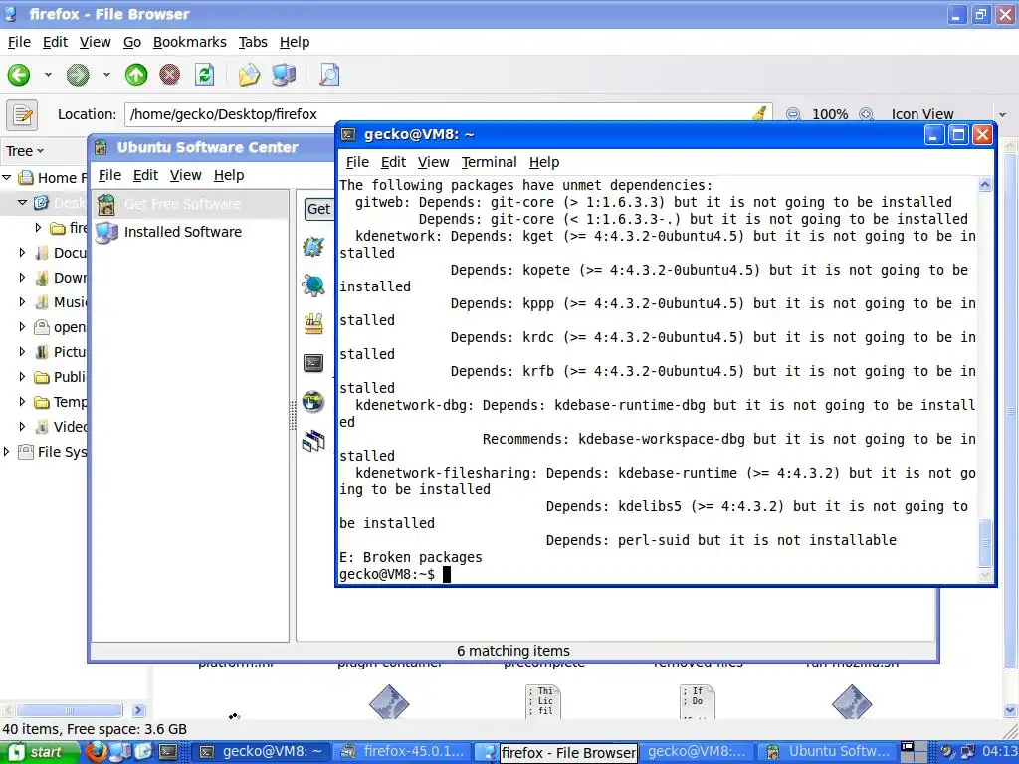
Task: Select the Videos folder in tree
Action: tap(60, 427)
